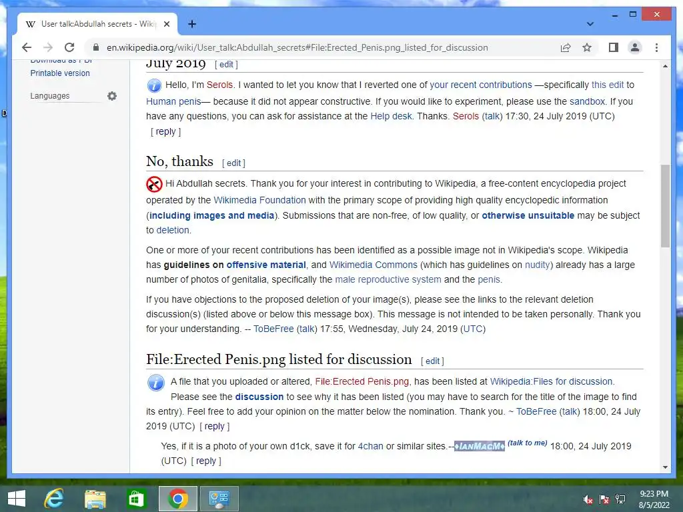Image resolution: width=683 pixels, height=512 pixels.
Task: Open the 'otherwise unsuitable' link
Action: pyautogui.click(x=528, y=215)
